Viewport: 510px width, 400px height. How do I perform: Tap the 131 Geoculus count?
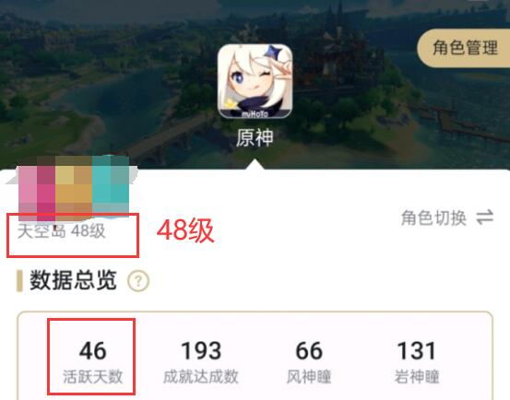[x=417, y=351]
